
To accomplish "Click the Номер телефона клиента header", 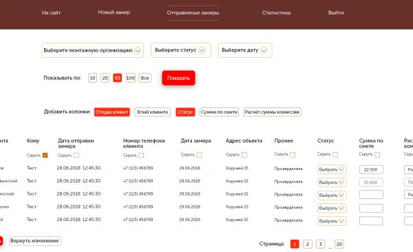I will [144, 143].
